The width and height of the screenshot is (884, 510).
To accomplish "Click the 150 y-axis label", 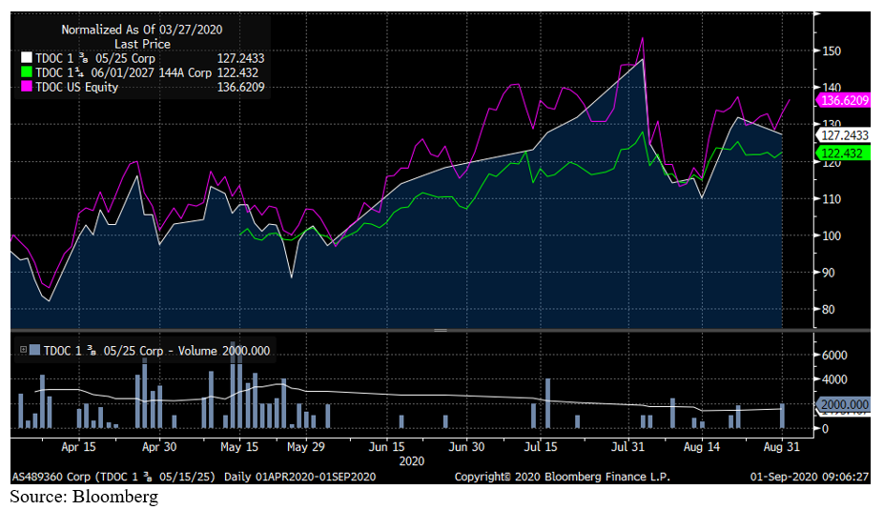I will pyautogui.click(x=831, y=51).
